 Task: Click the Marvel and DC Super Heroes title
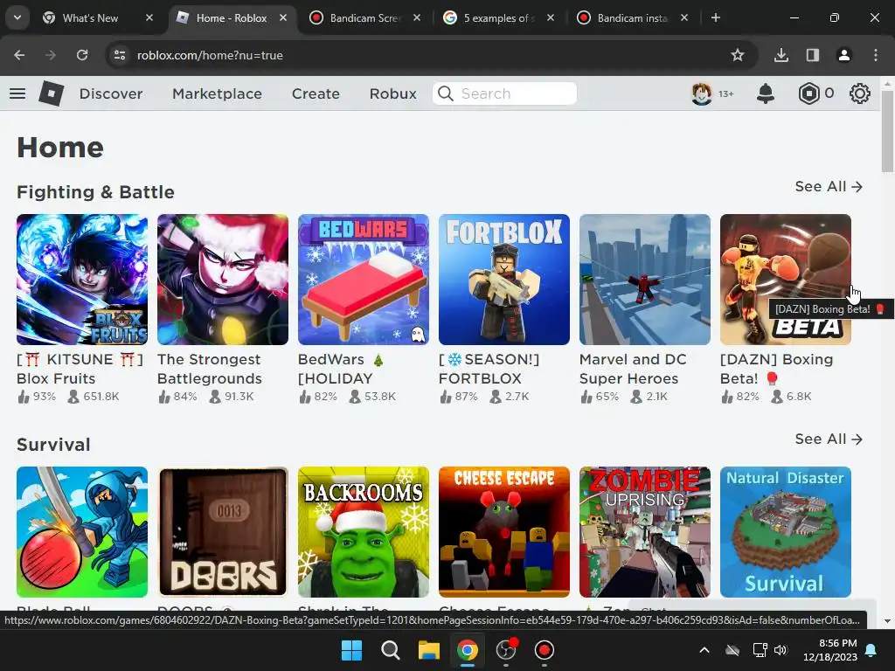click(x=633, y=369)
